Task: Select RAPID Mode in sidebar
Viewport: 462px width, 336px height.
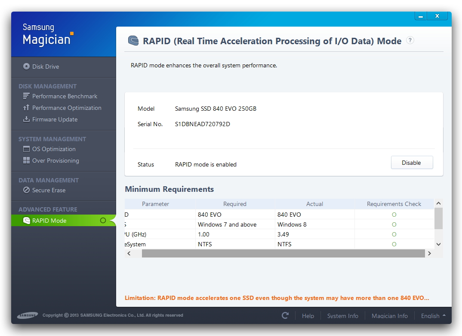Action: (x=64, y=221)
